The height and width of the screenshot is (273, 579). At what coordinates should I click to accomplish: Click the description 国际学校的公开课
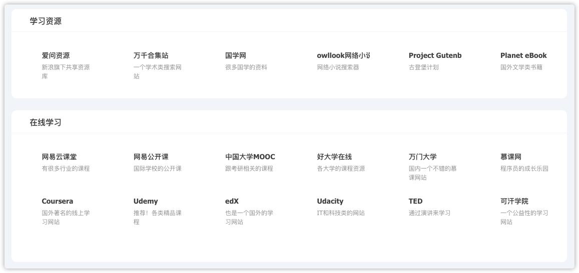pos(157,169)
